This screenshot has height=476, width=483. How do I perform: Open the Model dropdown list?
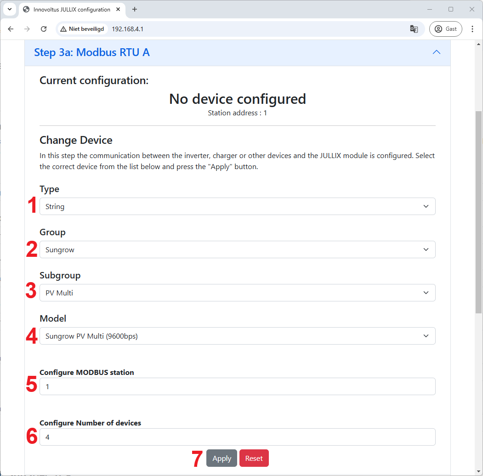click(x=237, y=336)
